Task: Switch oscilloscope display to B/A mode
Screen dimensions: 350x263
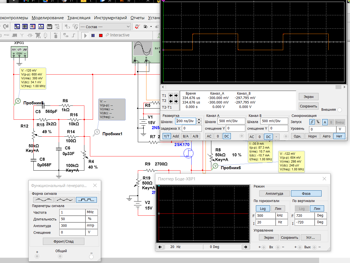Action: tap(185, 136)
